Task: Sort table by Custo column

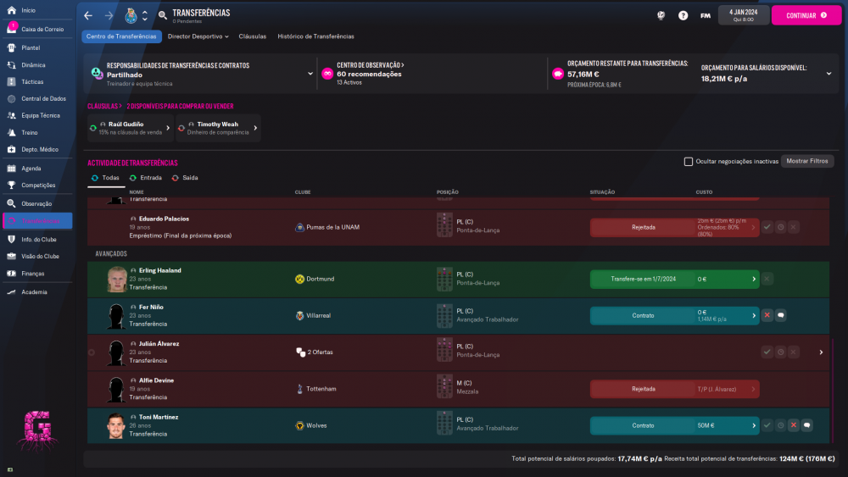Action: click(x=704, y=192)
